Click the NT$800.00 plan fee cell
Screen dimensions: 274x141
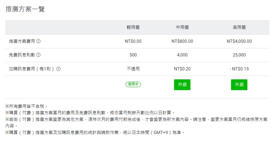(x=182, y=41)
